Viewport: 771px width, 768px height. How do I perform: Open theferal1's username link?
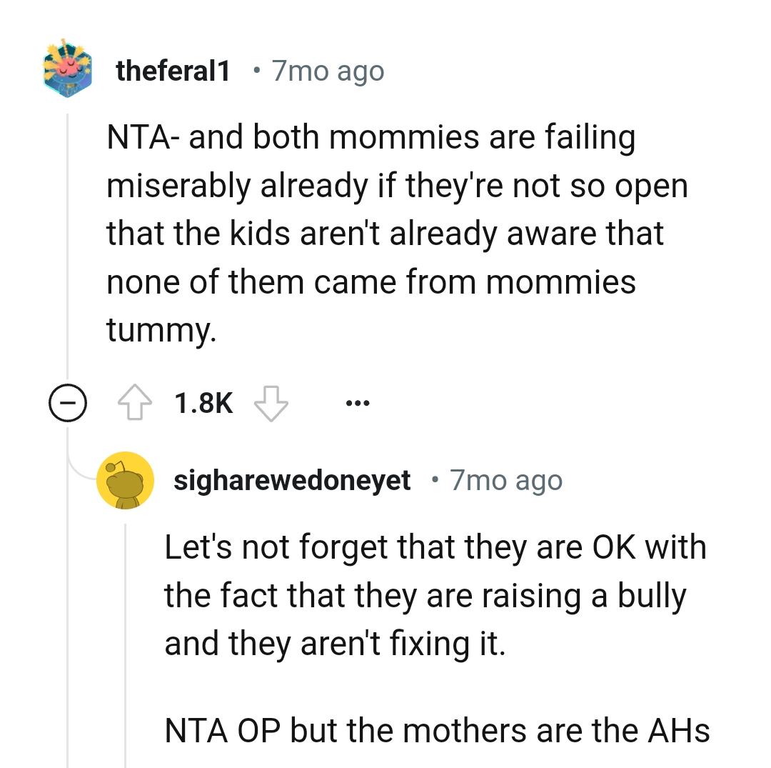point(173,70)
